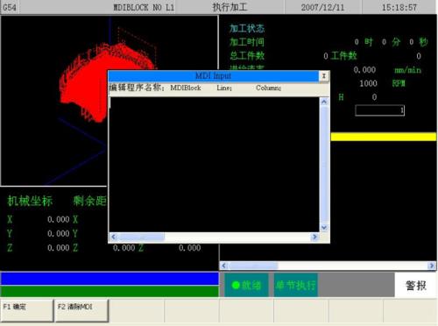The height and width of the screenshot is (326, 438).
Task: Click the blue progress bar
Action: tap(109, 279)
